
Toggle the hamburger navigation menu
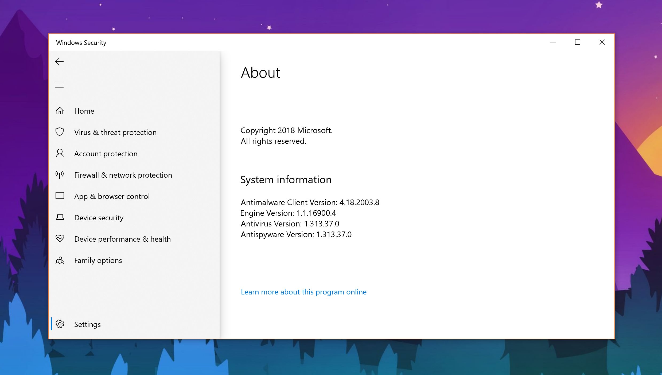tap(59, 85)
